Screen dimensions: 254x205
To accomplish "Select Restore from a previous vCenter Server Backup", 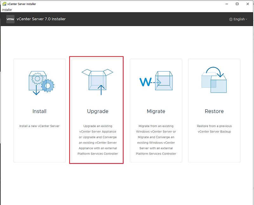I will click(214, 129).
